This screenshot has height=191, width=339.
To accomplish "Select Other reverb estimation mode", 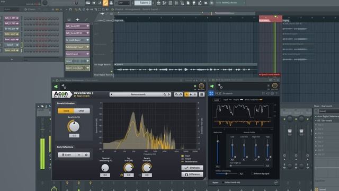I will point(82,111).
